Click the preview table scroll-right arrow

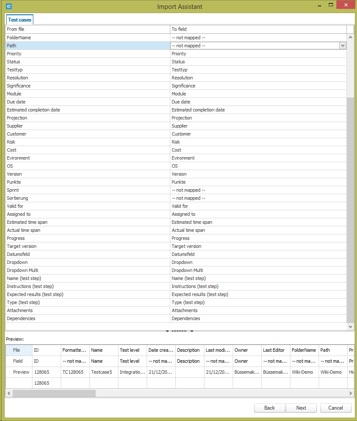[351, 393]
